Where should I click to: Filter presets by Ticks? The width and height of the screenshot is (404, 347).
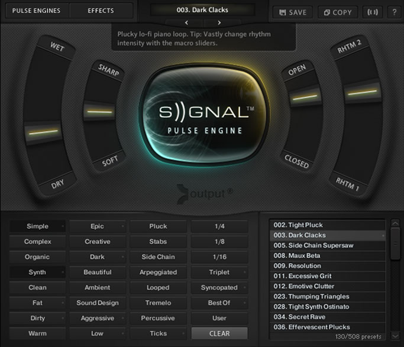click(158, 333)
